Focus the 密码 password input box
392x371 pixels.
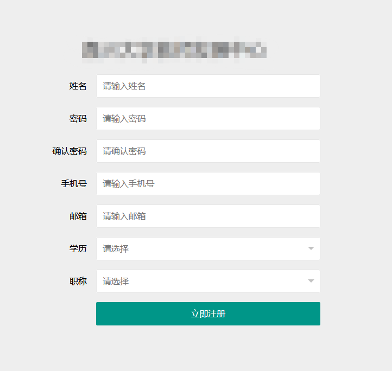208,119
